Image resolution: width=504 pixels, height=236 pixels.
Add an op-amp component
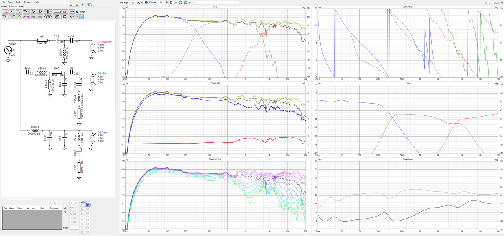(41, 12)
